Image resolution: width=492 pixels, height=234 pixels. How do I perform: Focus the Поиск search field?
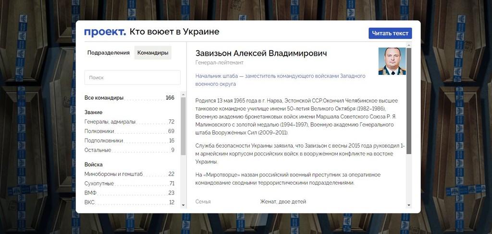(x=133, y=77)
